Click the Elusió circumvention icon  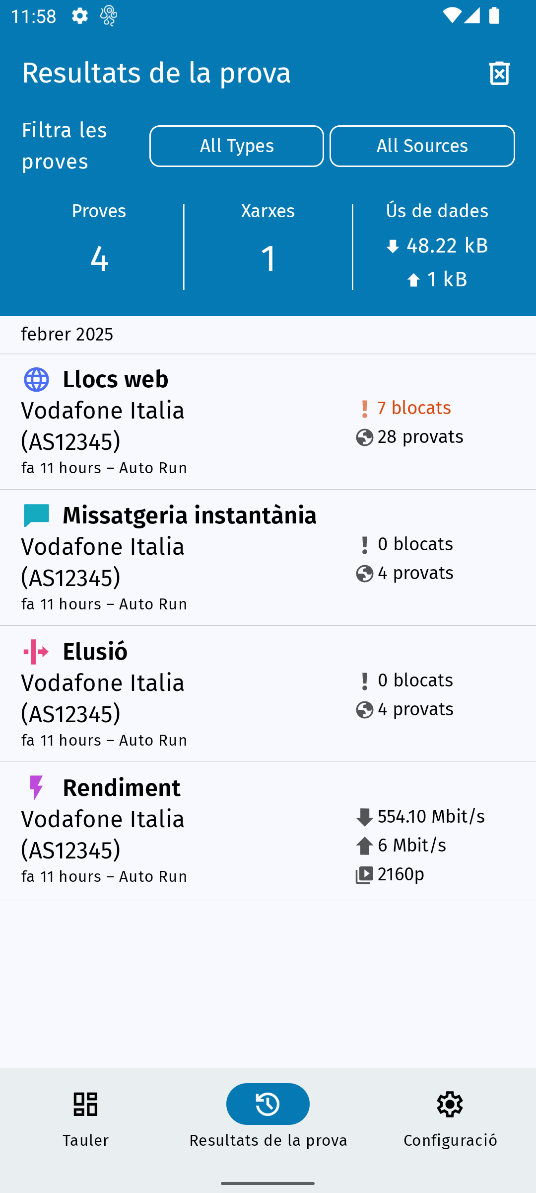click(36, 652)
